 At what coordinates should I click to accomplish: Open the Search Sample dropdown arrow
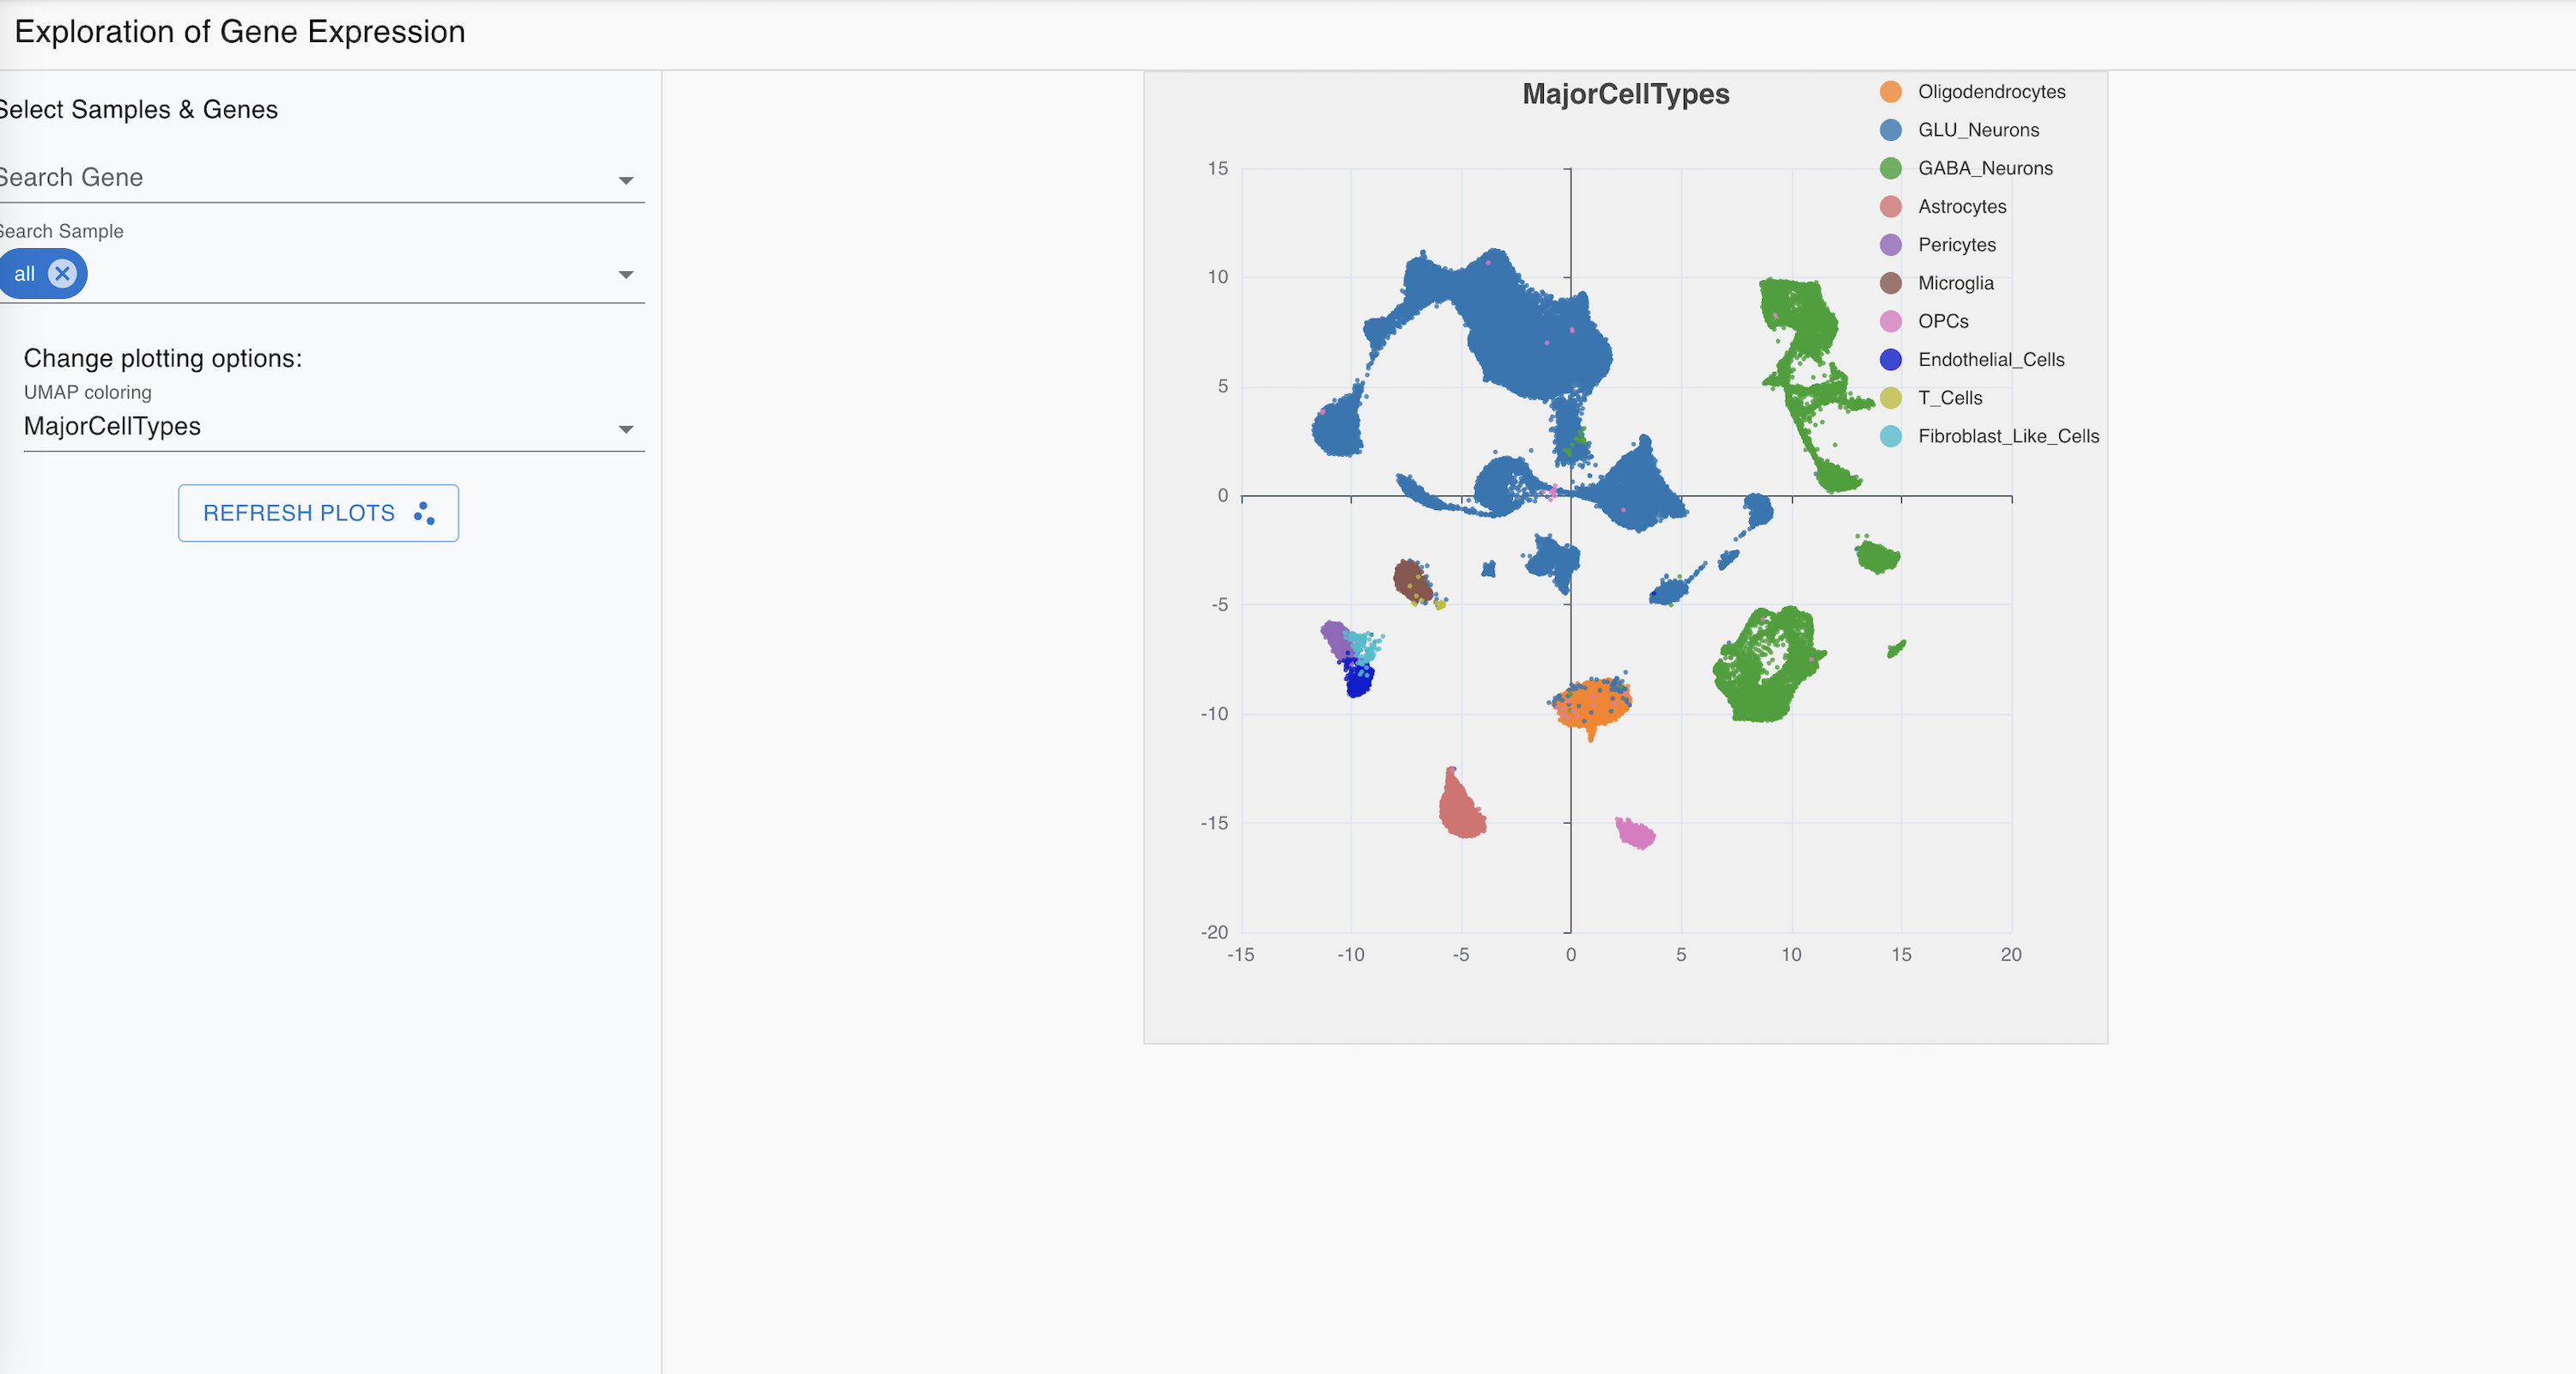[x=624, y=274]
